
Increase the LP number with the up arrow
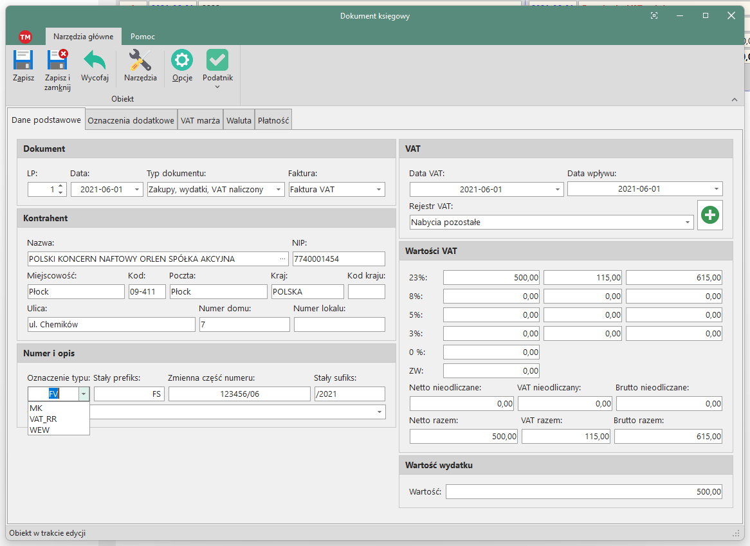60,187
